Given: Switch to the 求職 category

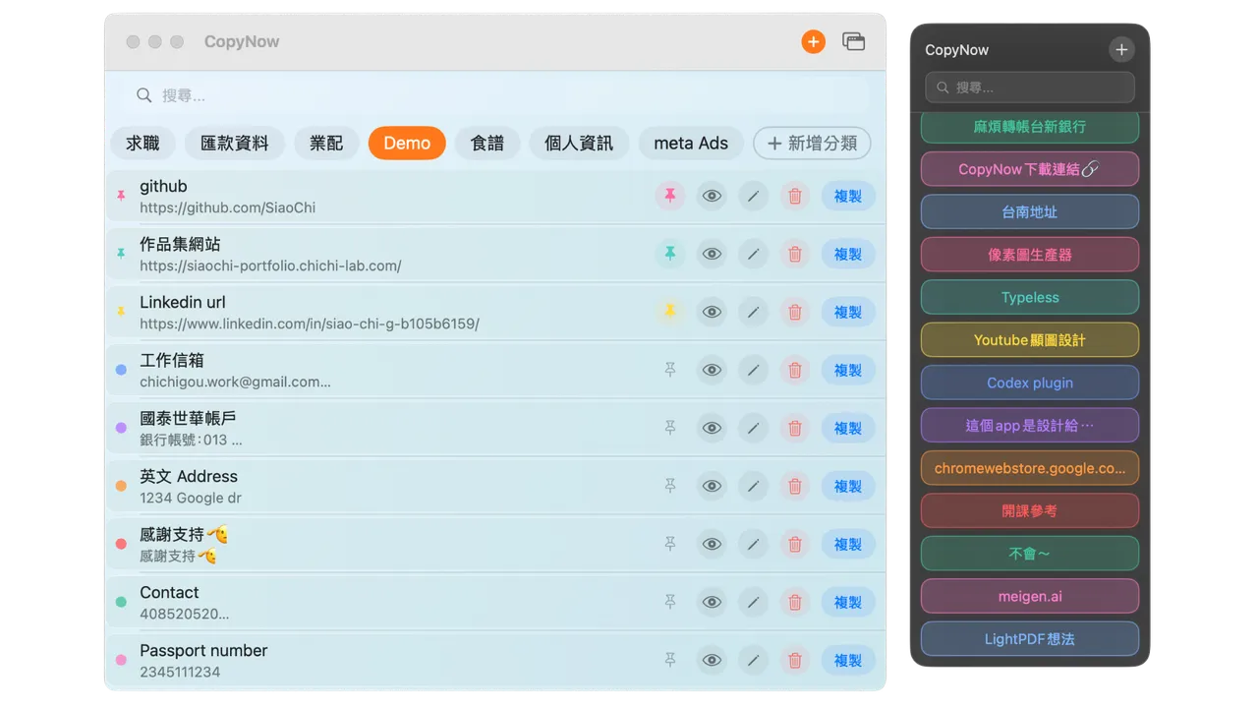Looking at the screenshot, I should pos(143,143).
